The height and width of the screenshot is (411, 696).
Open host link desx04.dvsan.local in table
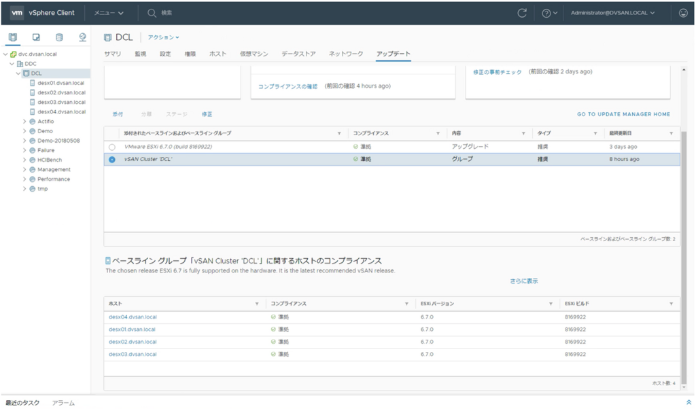133,317
